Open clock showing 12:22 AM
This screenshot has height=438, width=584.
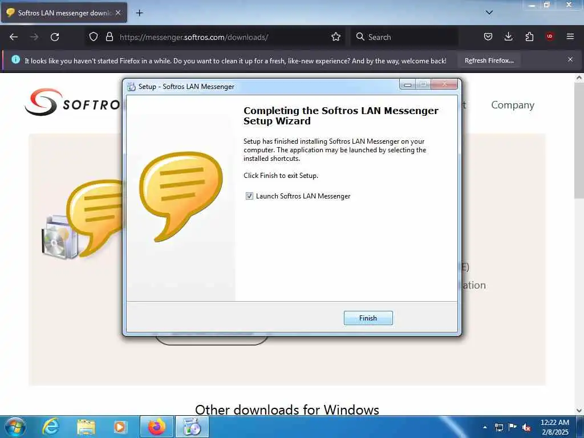coord(554,427)
